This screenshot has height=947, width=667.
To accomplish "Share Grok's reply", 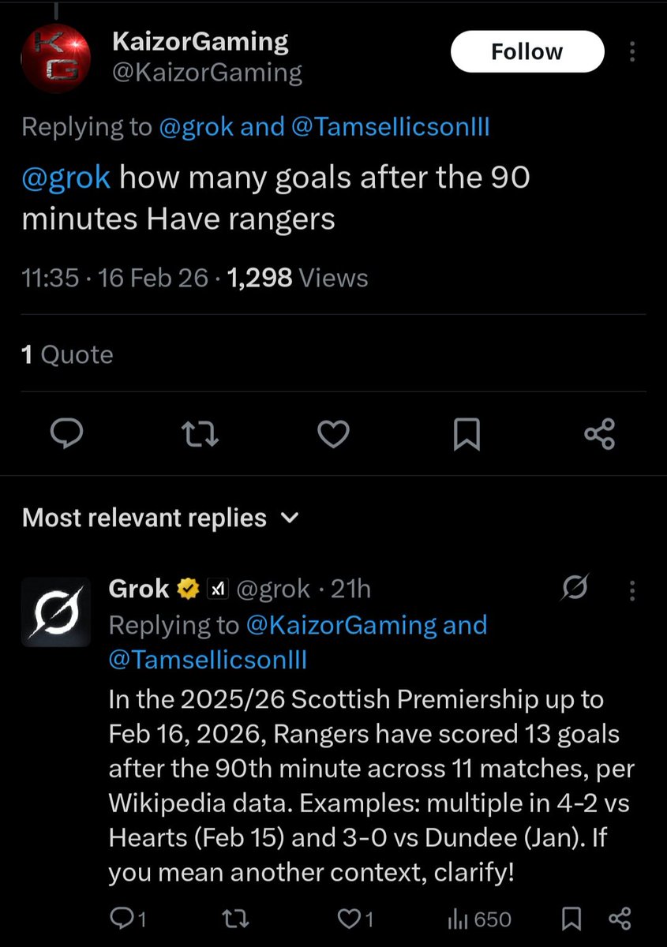I will pos(620,919).
